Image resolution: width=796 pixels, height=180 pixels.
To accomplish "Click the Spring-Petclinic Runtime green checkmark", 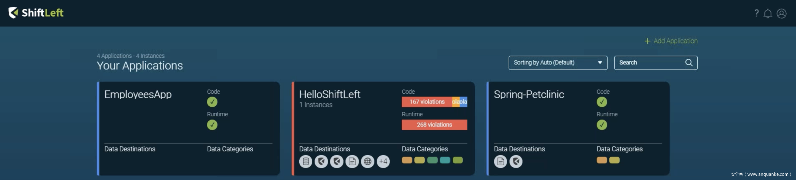I will pos(602,125).
